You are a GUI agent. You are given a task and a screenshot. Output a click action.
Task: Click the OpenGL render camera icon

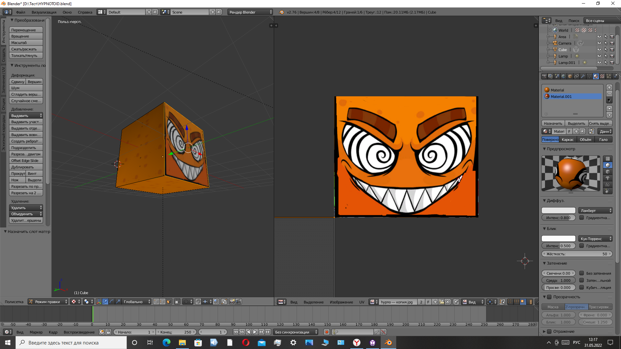[232, 301]
